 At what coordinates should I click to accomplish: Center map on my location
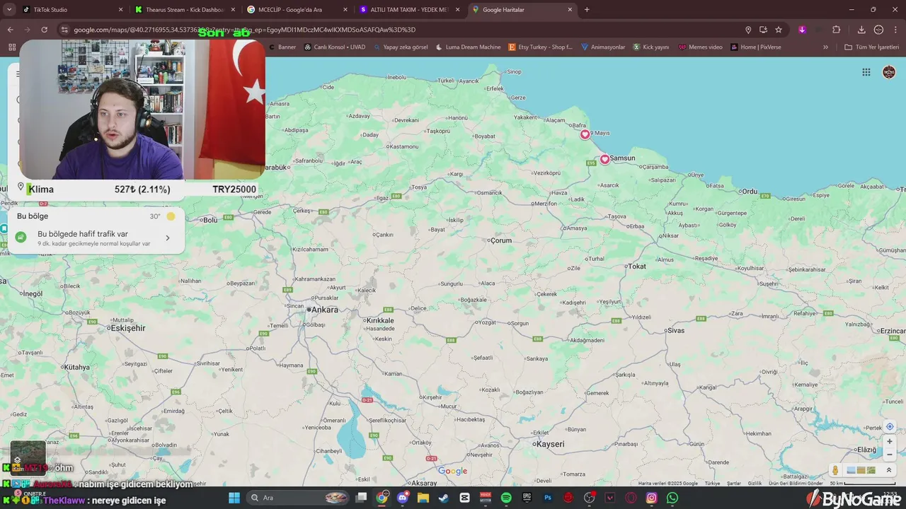[890, 427]
